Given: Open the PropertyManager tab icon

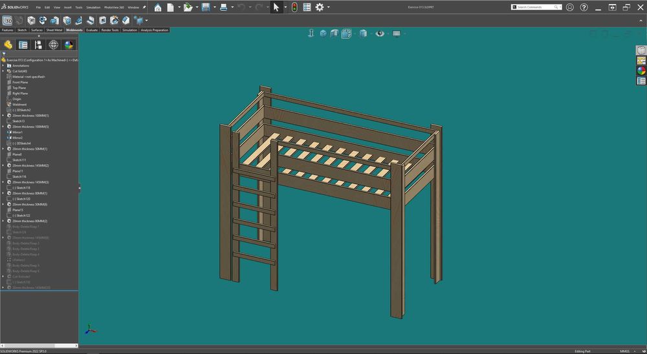Looking at the screenshot, I should click(23, 45).
